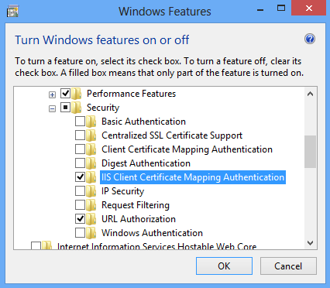Select the highlighted IIS Client Certificate Mapping Authentication label
The height and width of the screenshot is (288, 330).
pyautogui.click(x=193, y=177)
